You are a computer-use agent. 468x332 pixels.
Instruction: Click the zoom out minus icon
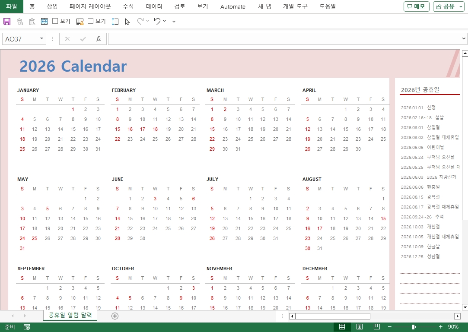coord(389,327)
